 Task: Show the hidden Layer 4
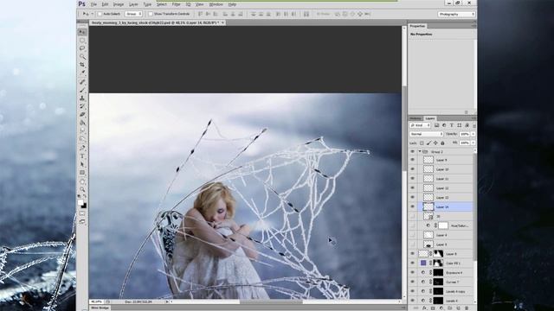(412, 235)
